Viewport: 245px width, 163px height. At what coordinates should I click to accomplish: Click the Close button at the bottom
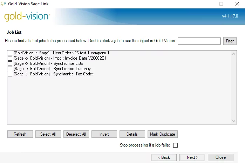point(220,157)
